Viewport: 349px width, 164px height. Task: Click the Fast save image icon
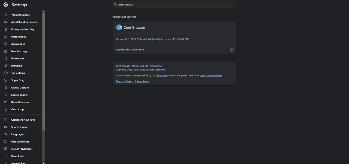(x=6, y=142)
